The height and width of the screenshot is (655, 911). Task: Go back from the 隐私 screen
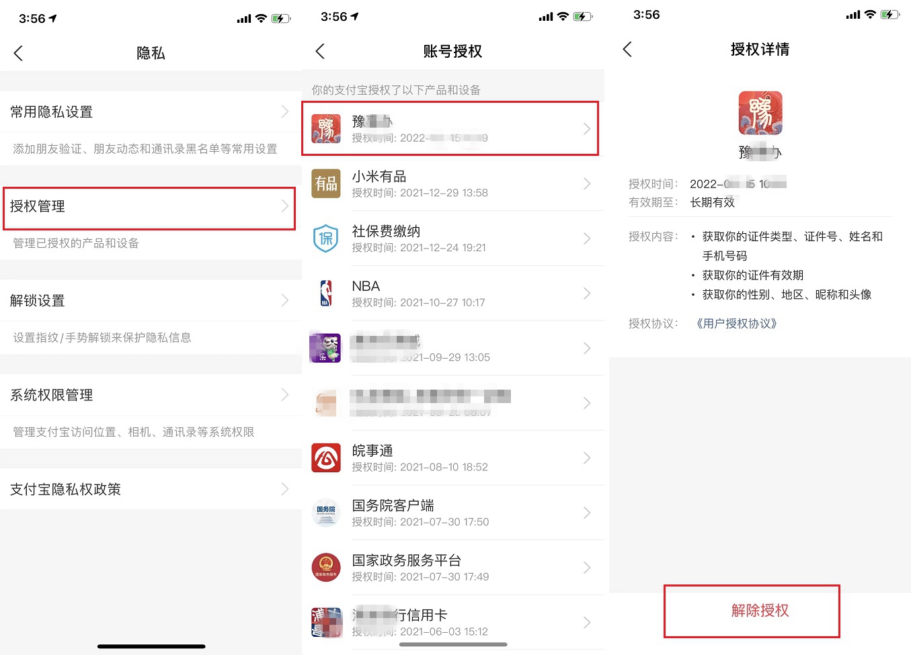(18, 53)
